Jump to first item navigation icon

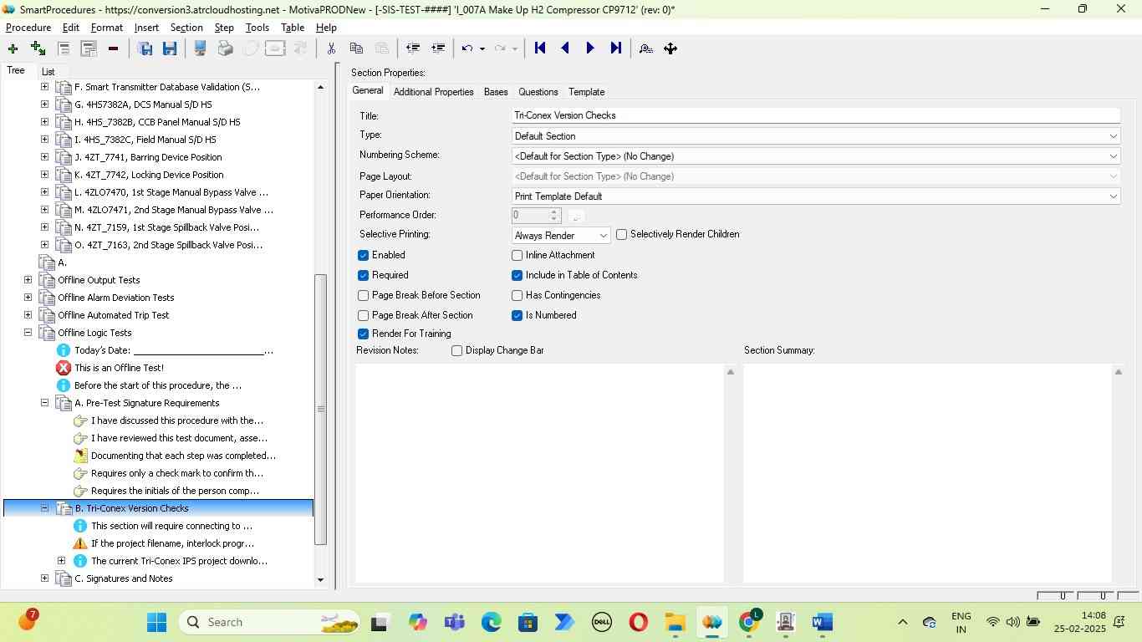point(540,48)
